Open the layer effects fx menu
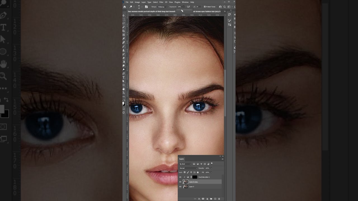This screenshot has width=358, height=201. point(199,199)
